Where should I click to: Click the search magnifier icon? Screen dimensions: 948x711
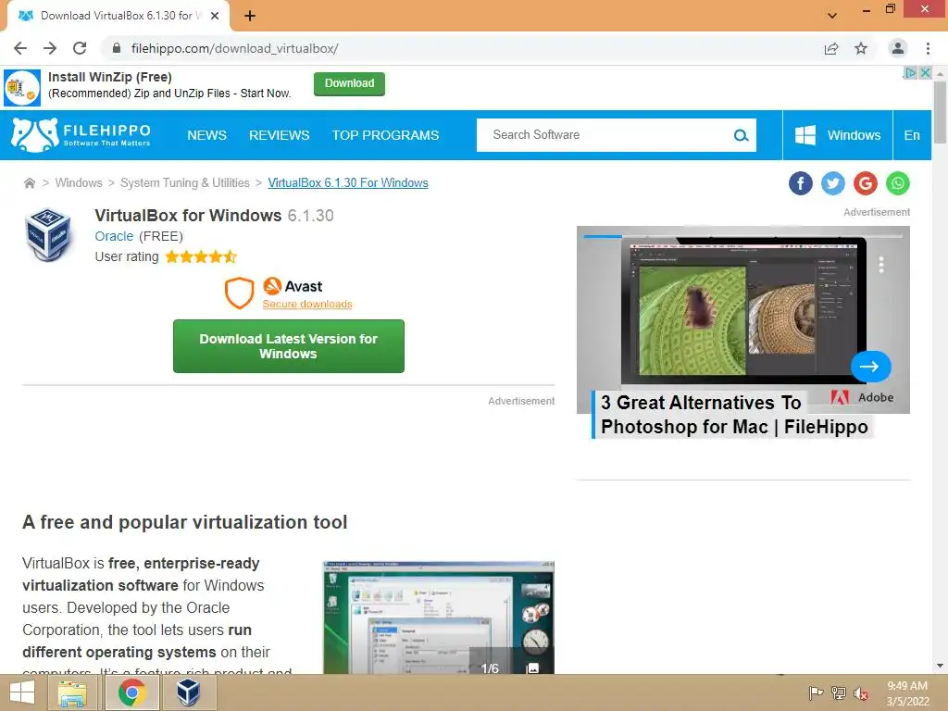tap(741, 135)
